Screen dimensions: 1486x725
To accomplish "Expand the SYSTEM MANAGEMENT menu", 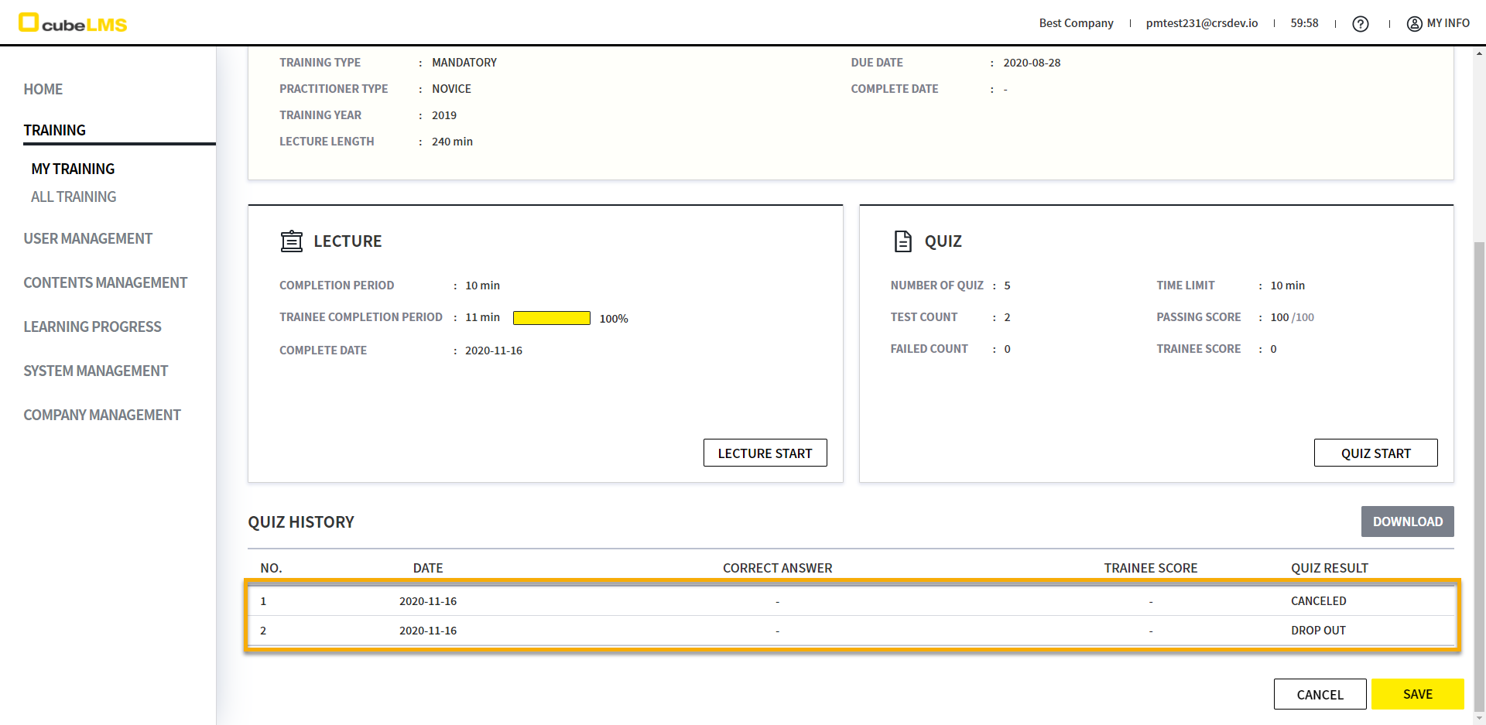I will click(x=95, y=371).
